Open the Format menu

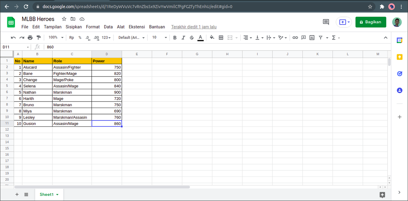pos(93,27)
